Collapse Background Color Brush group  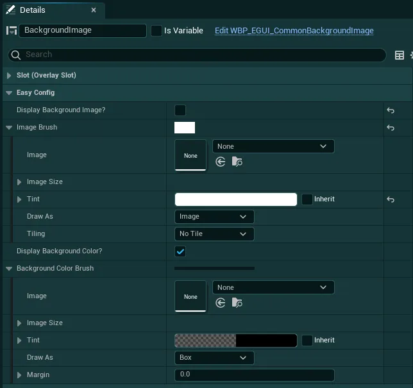click(x=9, y=269)
